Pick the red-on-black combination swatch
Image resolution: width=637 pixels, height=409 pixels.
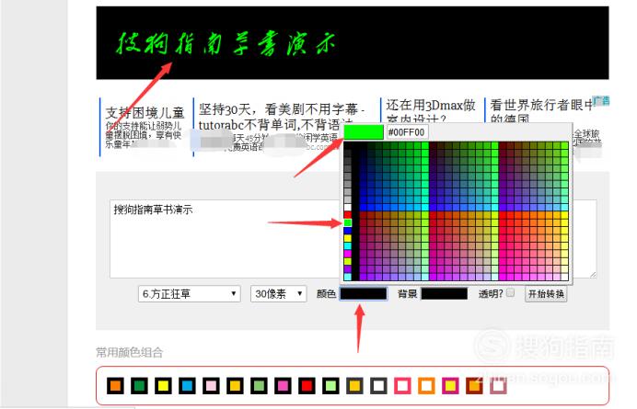(307, 385)
